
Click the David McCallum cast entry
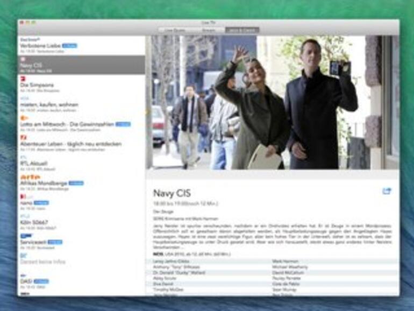point(288,273)
